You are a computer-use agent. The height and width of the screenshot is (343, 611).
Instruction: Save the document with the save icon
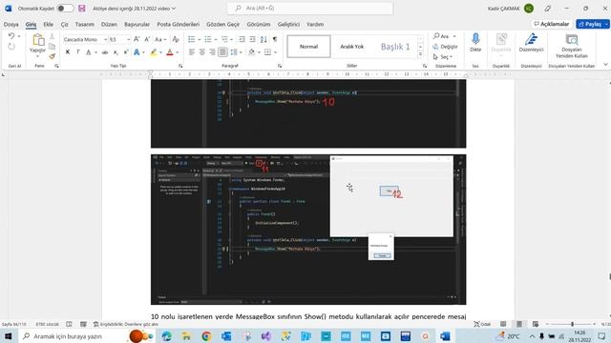[82, 9]
